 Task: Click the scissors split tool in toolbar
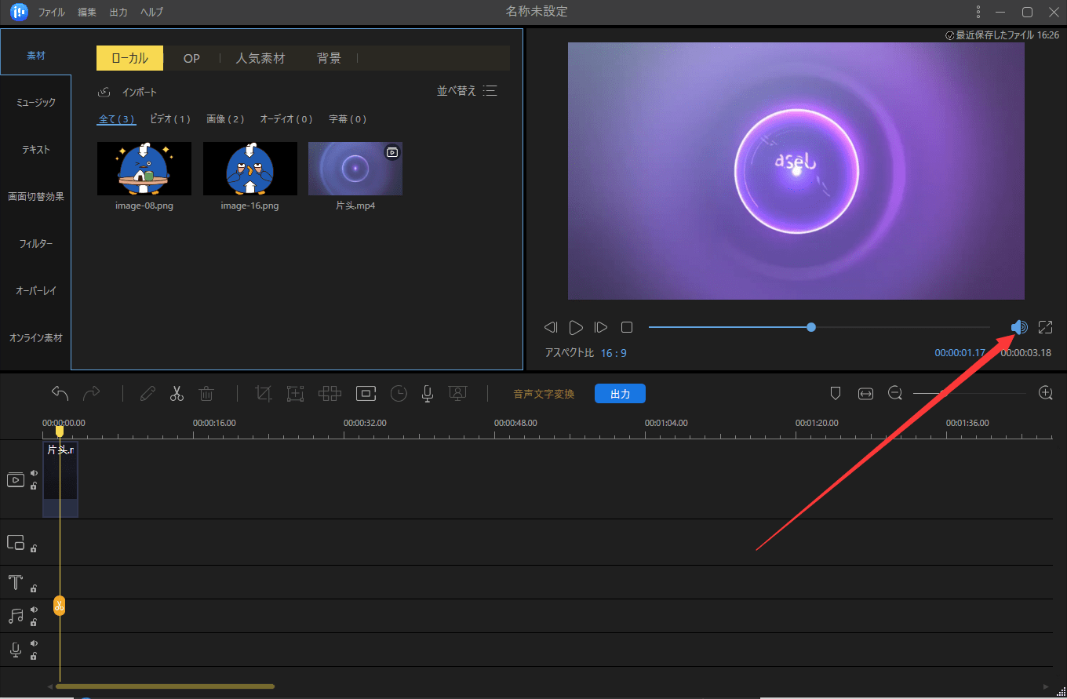click(177, 394)
